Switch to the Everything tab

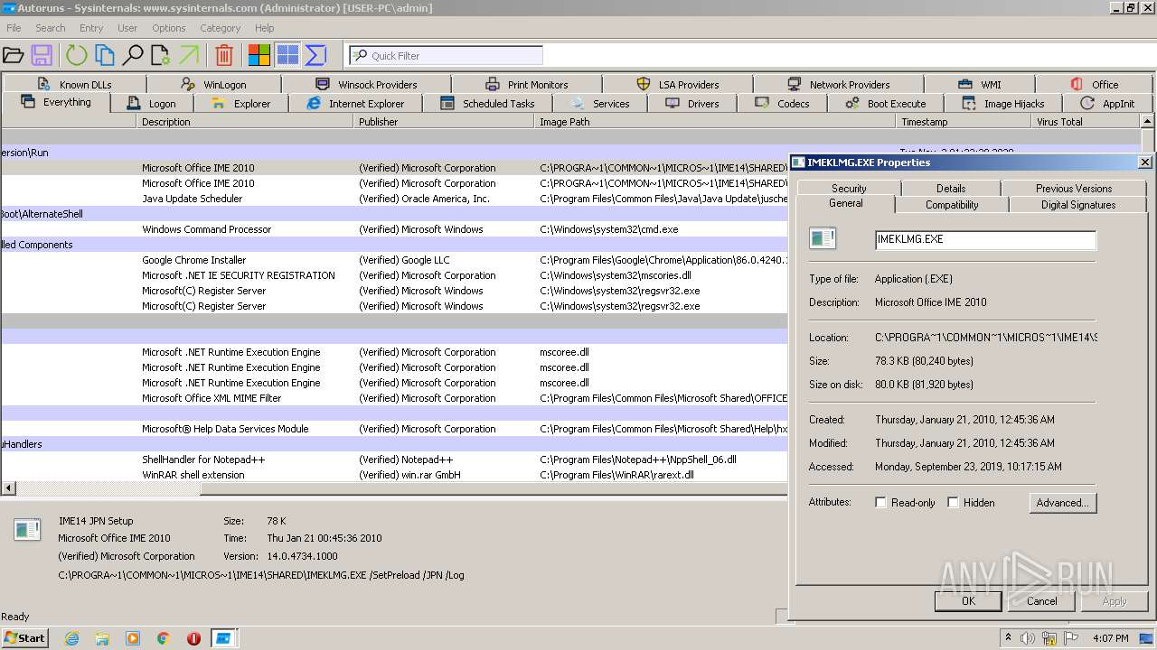click(56, 102)
